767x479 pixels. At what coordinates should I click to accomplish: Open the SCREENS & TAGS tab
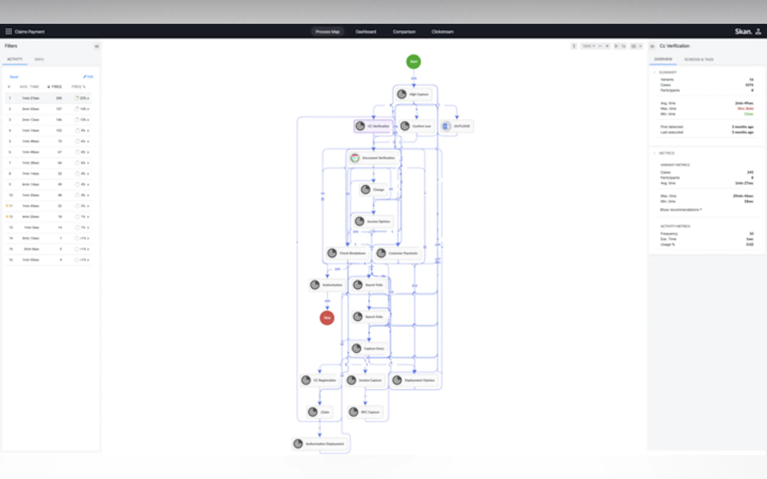(698, 59)
